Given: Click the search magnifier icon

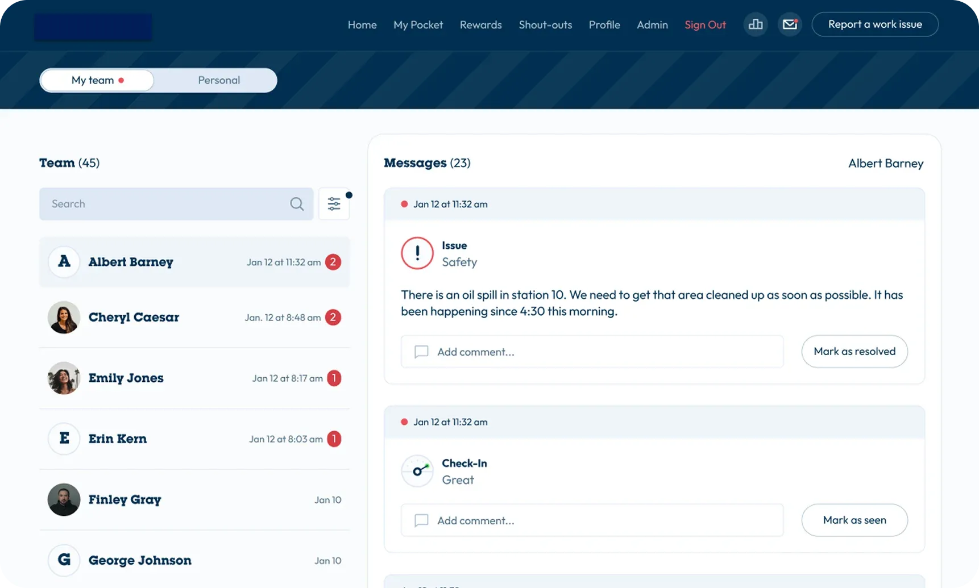Looking at the screenshot, I should (297, 204).
